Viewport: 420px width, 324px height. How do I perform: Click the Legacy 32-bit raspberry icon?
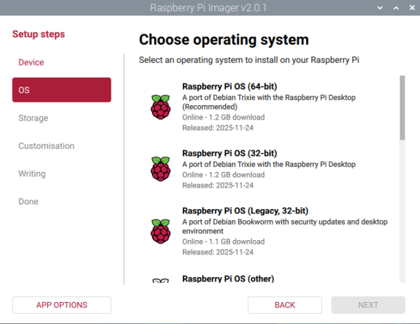point(160,231)
